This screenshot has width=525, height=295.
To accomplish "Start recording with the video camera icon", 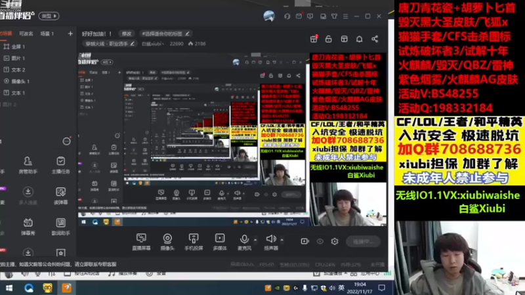I will point(304,241).
